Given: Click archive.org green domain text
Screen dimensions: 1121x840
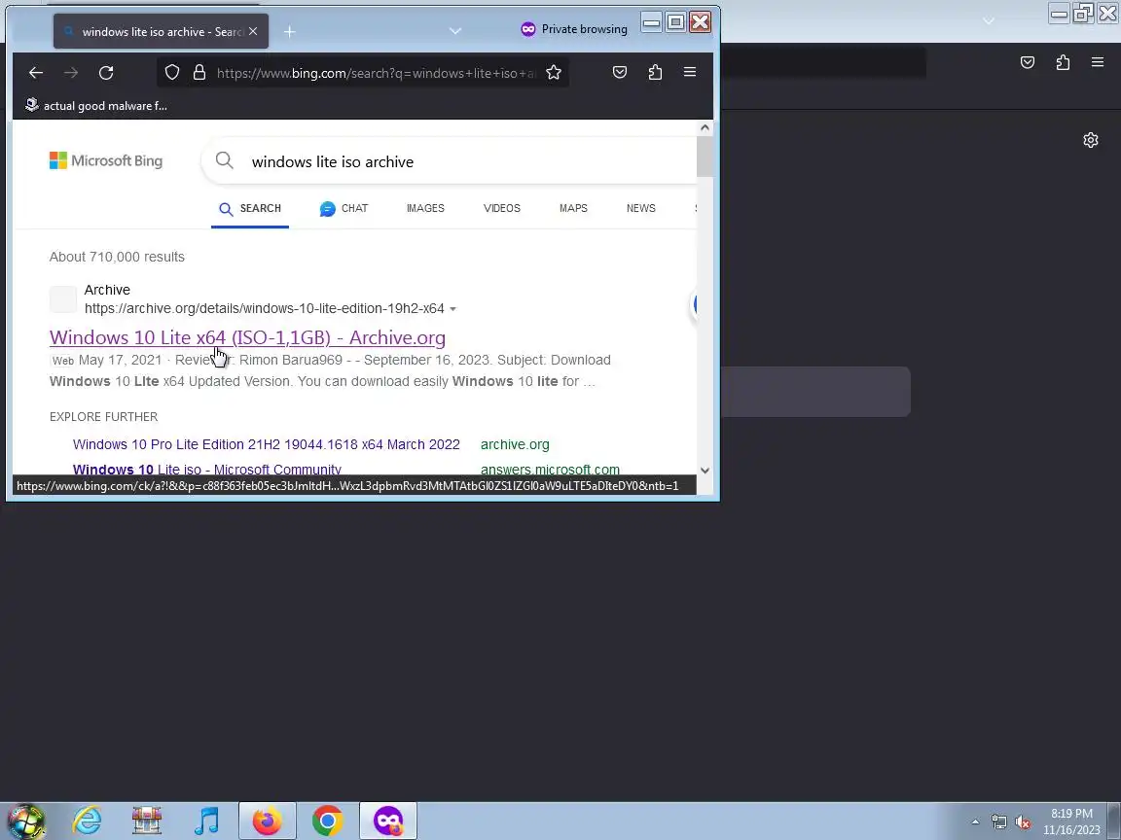Looking at the screenshot, I should pyautogui.click(x=515, y=444).
